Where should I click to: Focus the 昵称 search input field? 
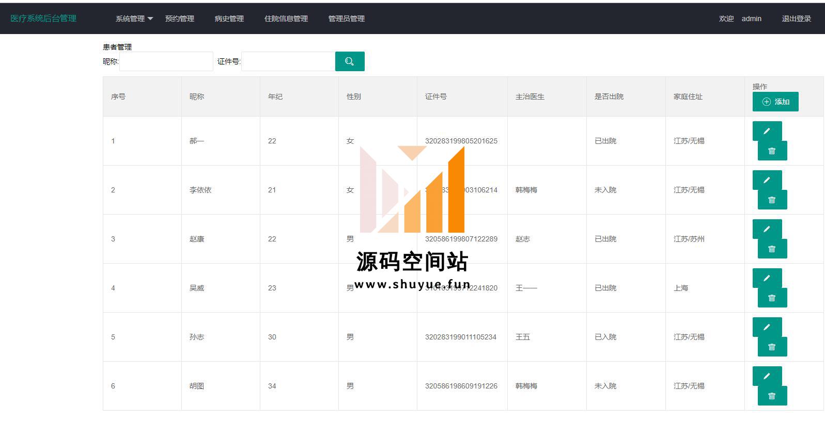166,61
